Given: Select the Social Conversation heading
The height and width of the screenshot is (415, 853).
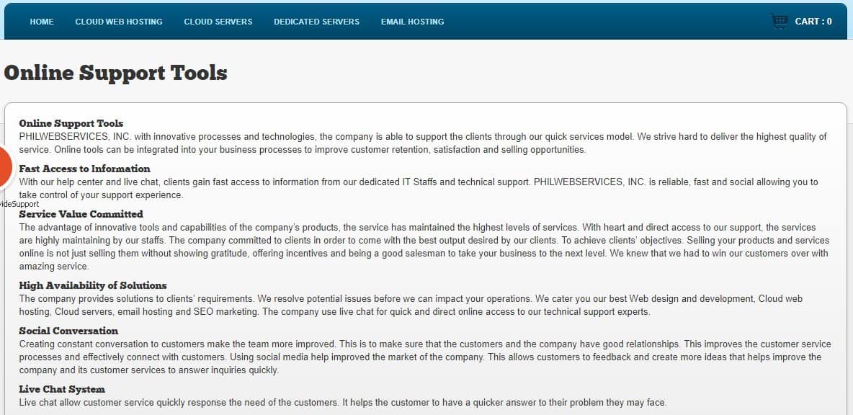Looking at the screenshot, I should tap(68, 331).
